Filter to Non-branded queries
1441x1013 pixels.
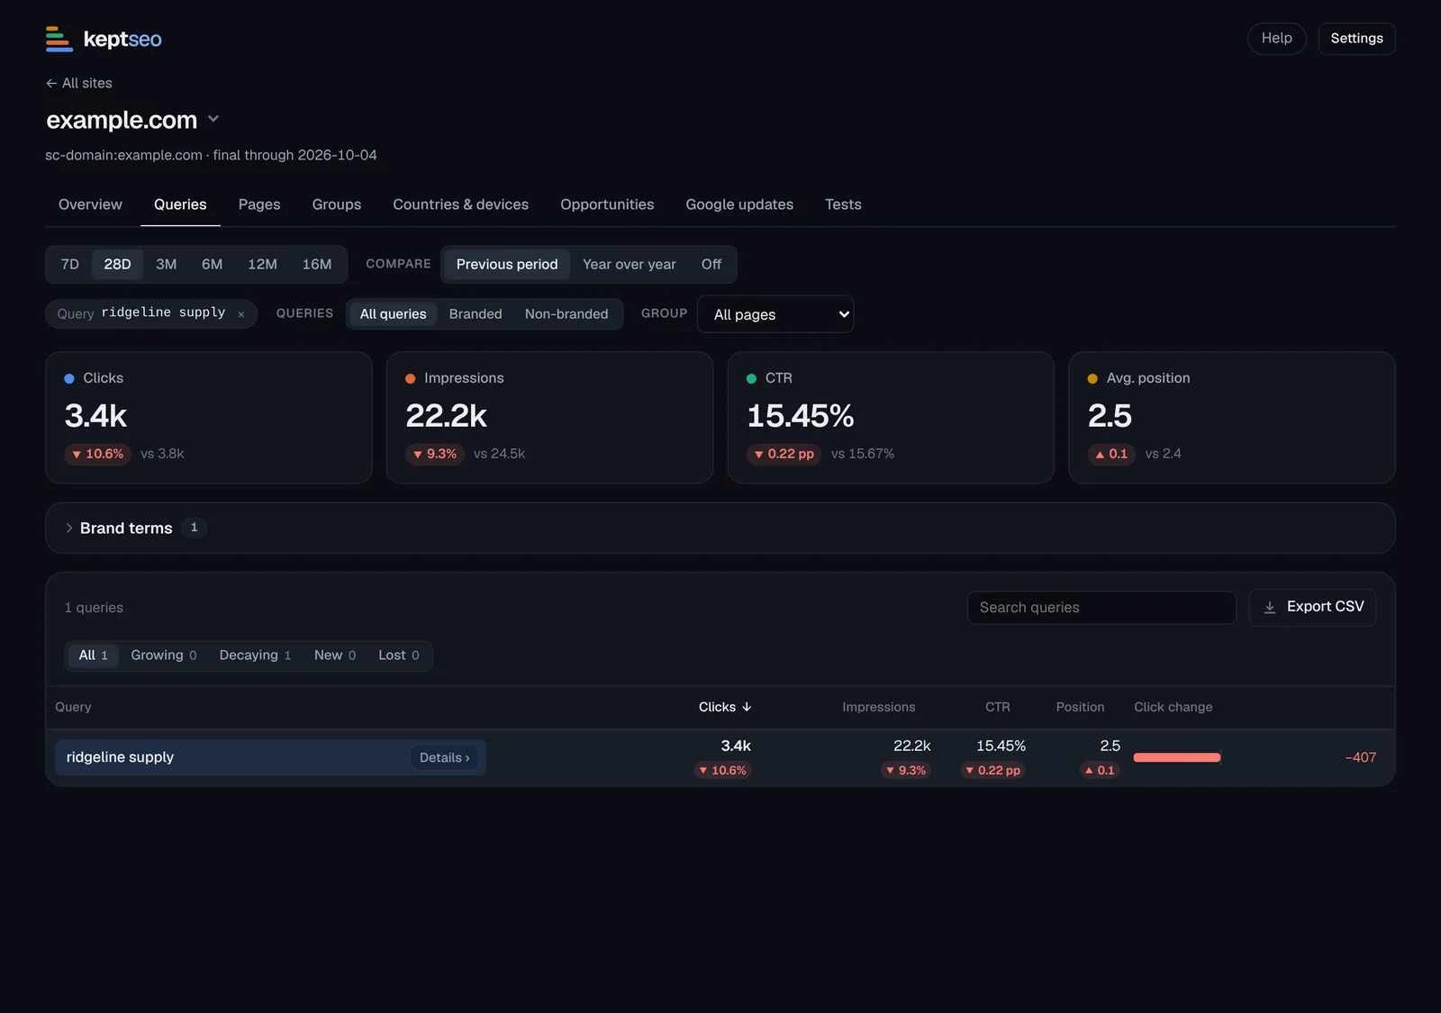(x=566, y=314)
